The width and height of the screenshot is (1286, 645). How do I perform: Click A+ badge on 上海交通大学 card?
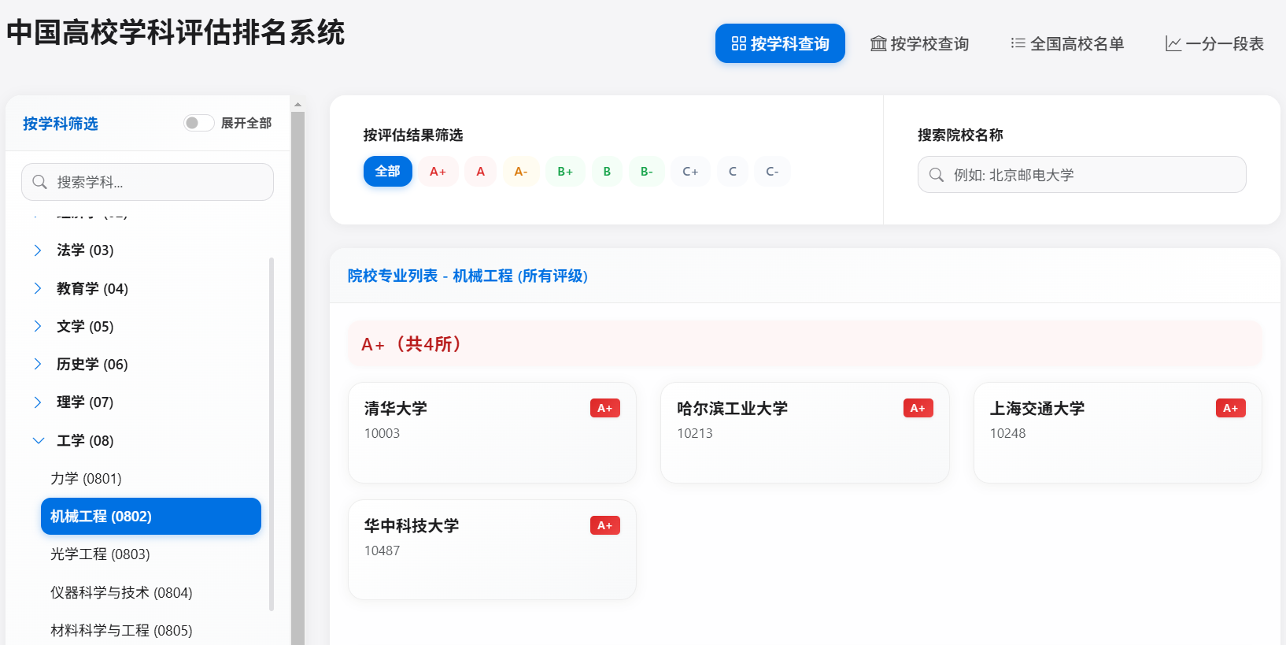click(x=1230, y=408)
